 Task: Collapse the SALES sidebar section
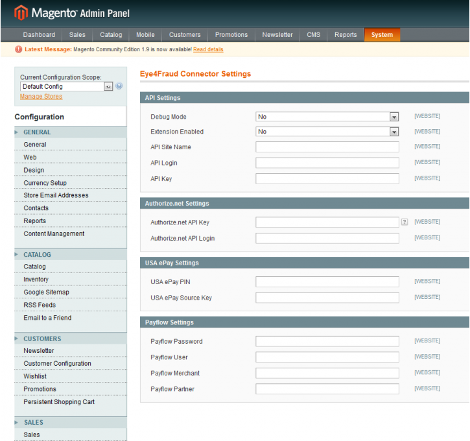pos(71,422)
